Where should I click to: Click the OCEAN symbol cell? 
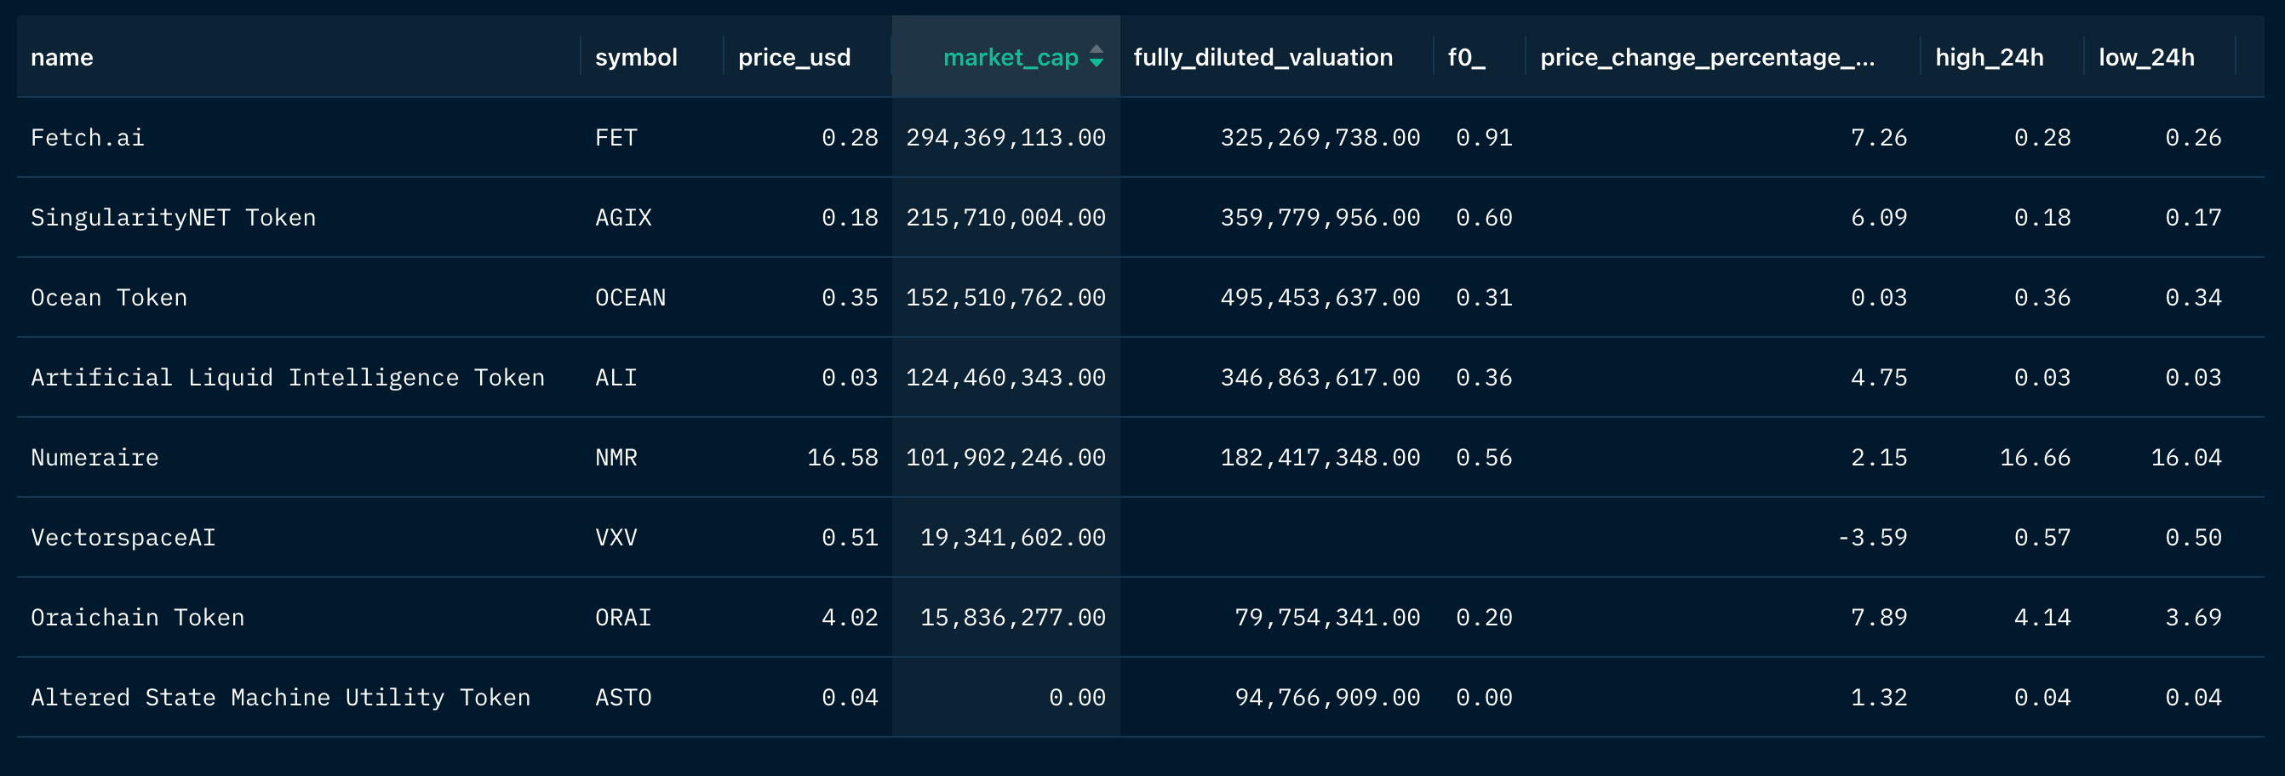coord(630,297)
